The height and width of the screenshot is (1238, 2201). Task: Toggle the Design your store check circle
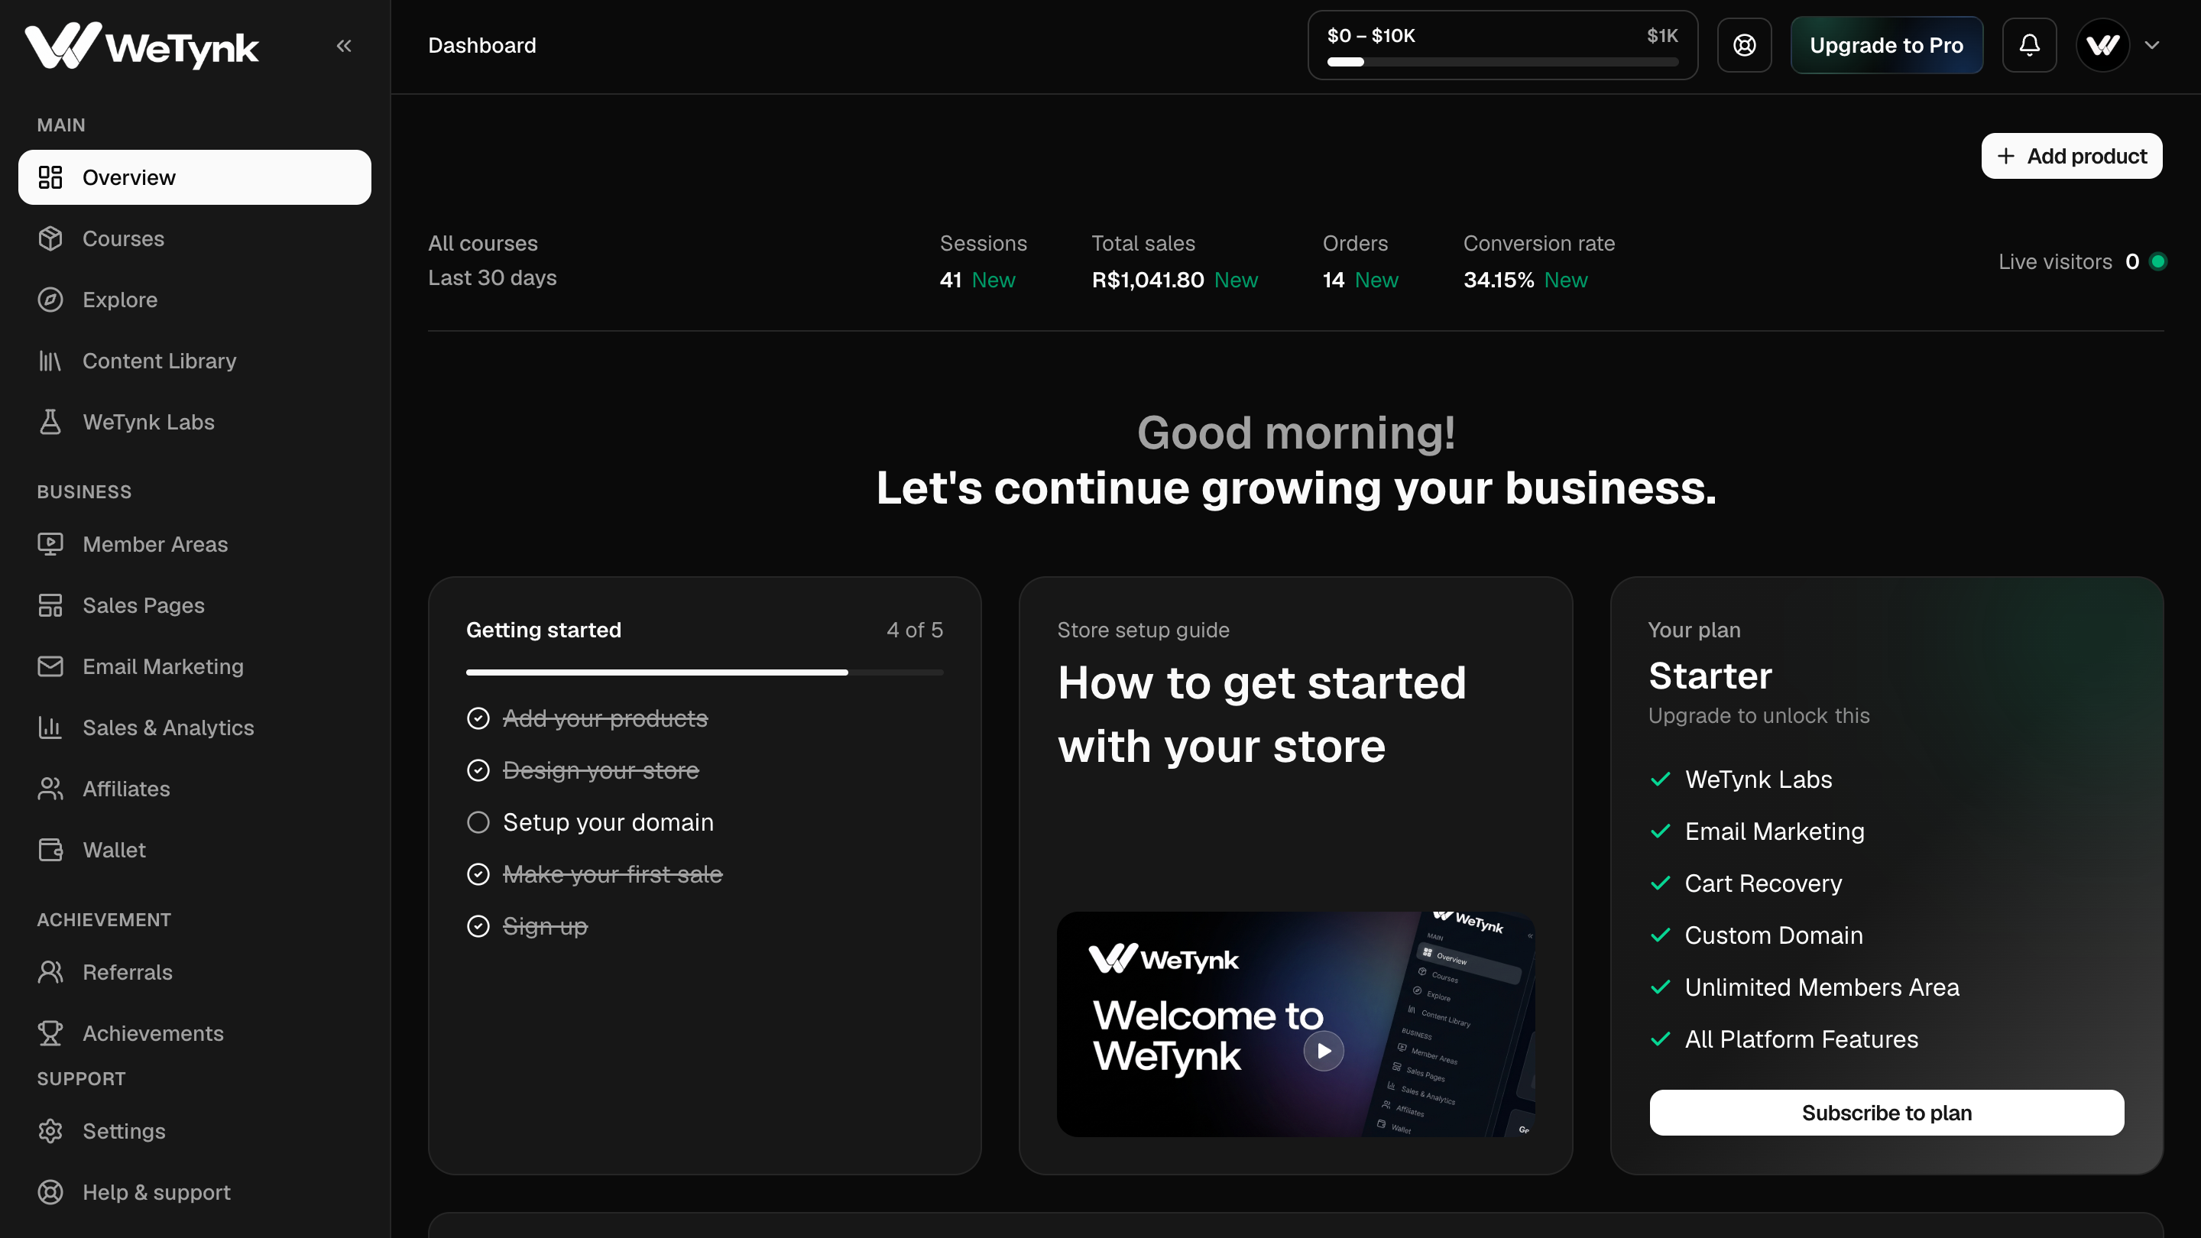click(x=478, y=770)
